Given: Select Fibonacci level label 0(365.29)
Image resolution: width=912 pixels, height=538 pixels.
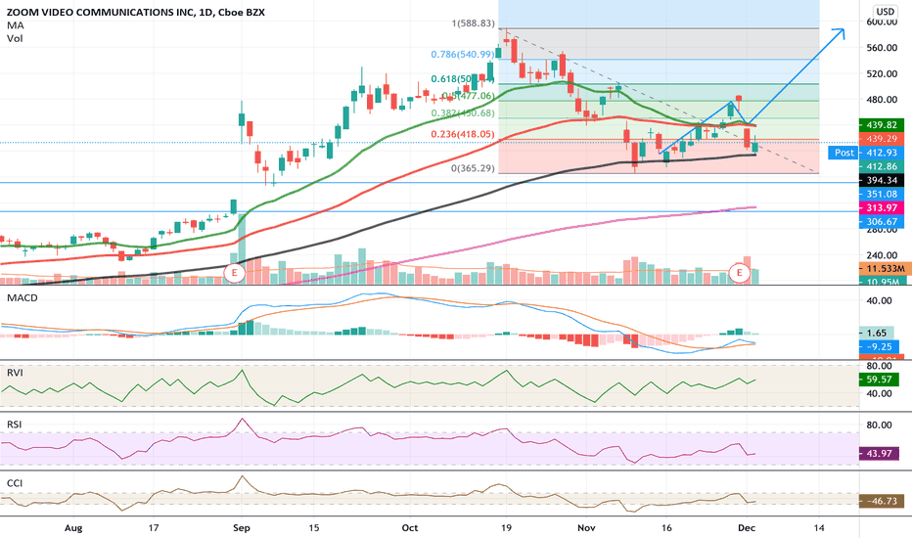Looking at the screenshot, I should click(x=473, y=168).
